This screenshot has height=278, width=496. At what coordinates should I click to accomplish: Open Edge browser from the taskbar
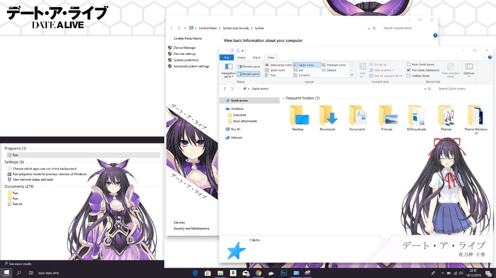click(195, 273)
